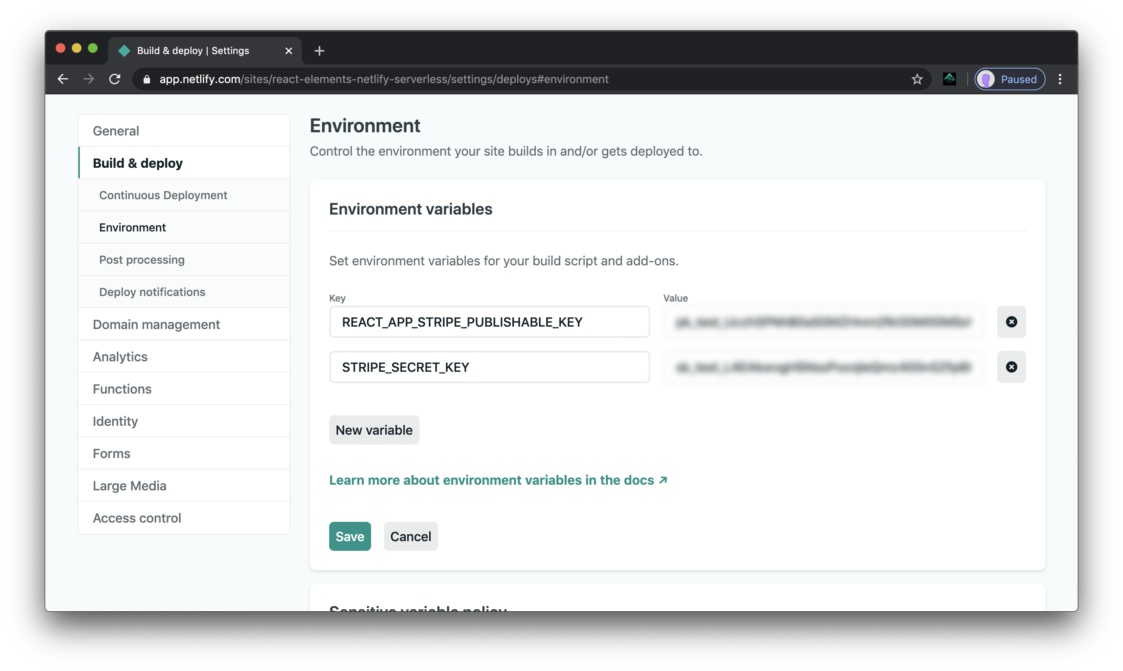
Task: Click the Save button
Action: pos(350,536)
